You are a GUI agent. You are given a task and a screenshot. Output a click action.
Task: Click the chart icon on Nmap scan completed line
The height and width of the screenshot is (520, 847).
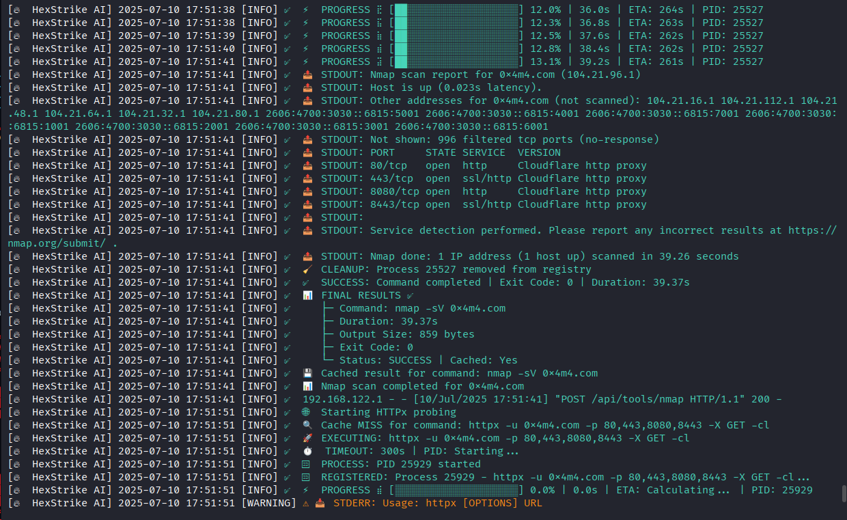tap(307, 385)
